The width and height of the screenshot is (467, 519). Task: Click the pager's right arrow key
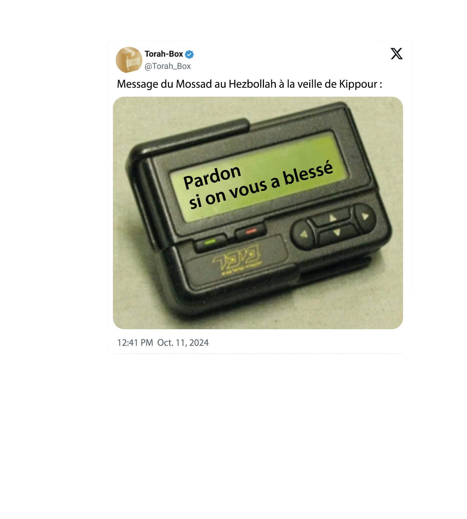click(x=365, y=216)
